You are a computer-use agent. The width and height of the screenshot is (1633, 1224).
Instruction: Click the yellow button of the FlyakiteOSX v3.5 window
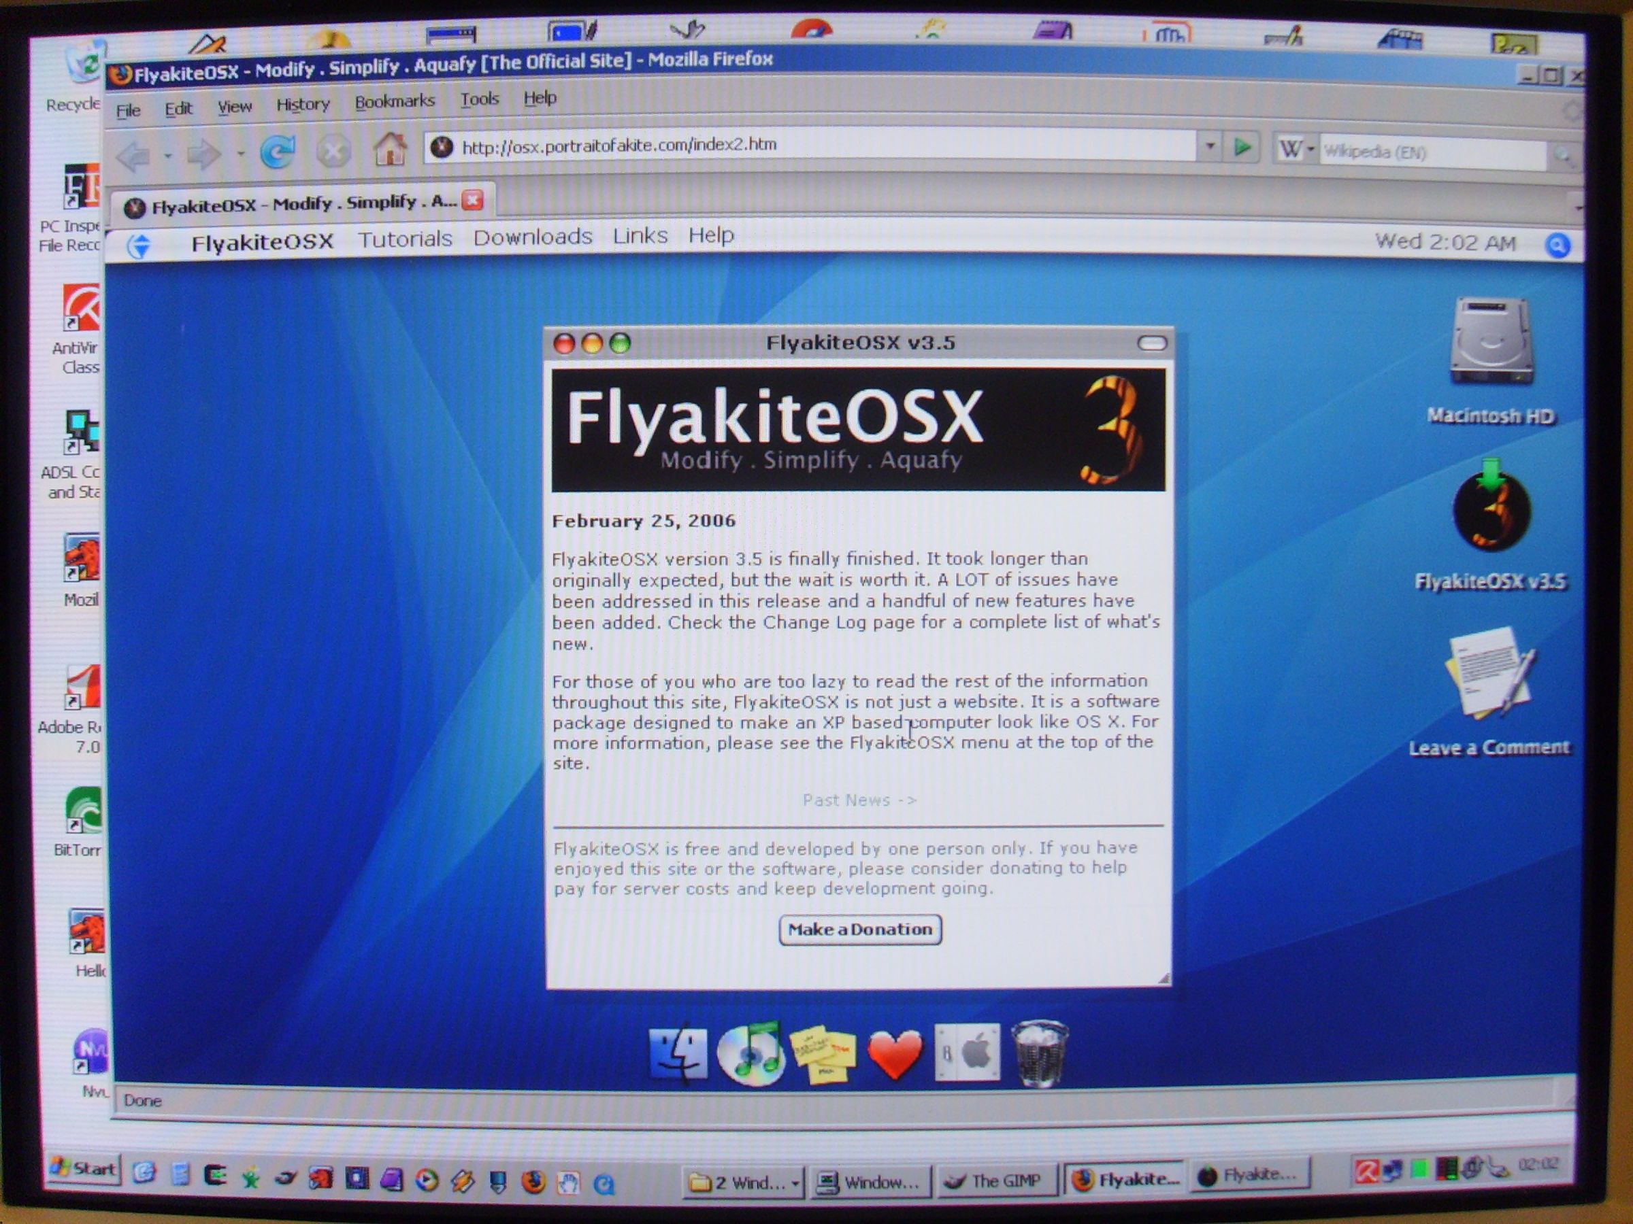(592, 343)
